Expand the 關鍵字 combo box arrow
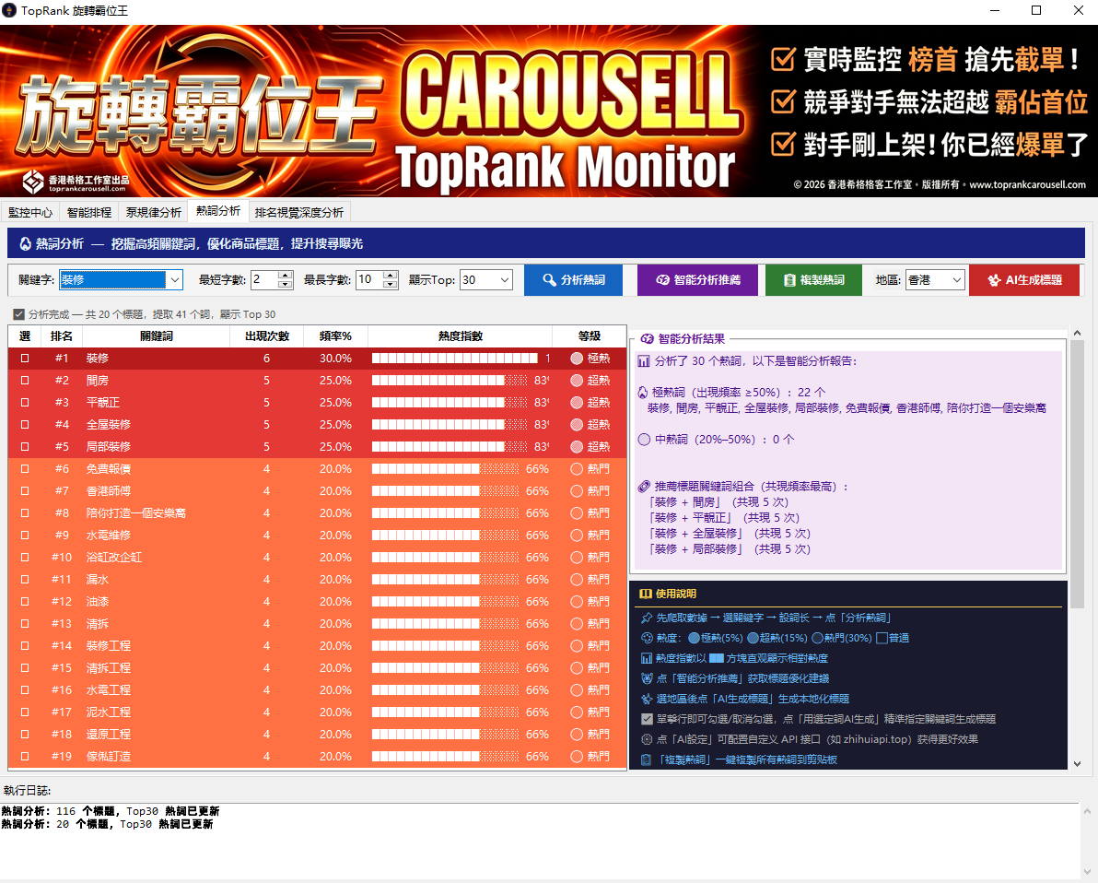1098x883 pixels. (174, 279)
